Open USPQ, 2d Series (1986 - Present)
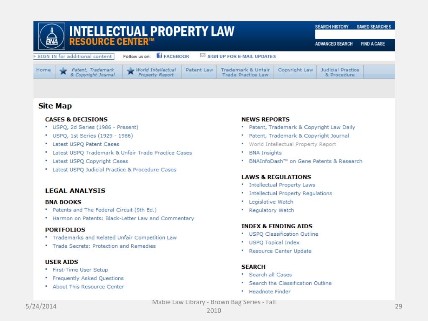The width and height of the screenshot is (428, 321). [x=95, y=127]
